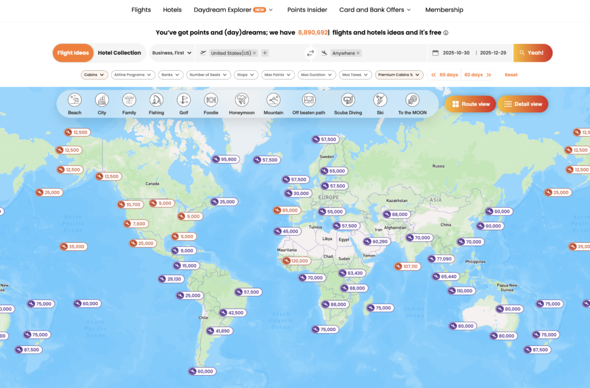This screenshot has height=388, width=590.
Task: Expand the Airline Programs filter
Action: (133, 75)
